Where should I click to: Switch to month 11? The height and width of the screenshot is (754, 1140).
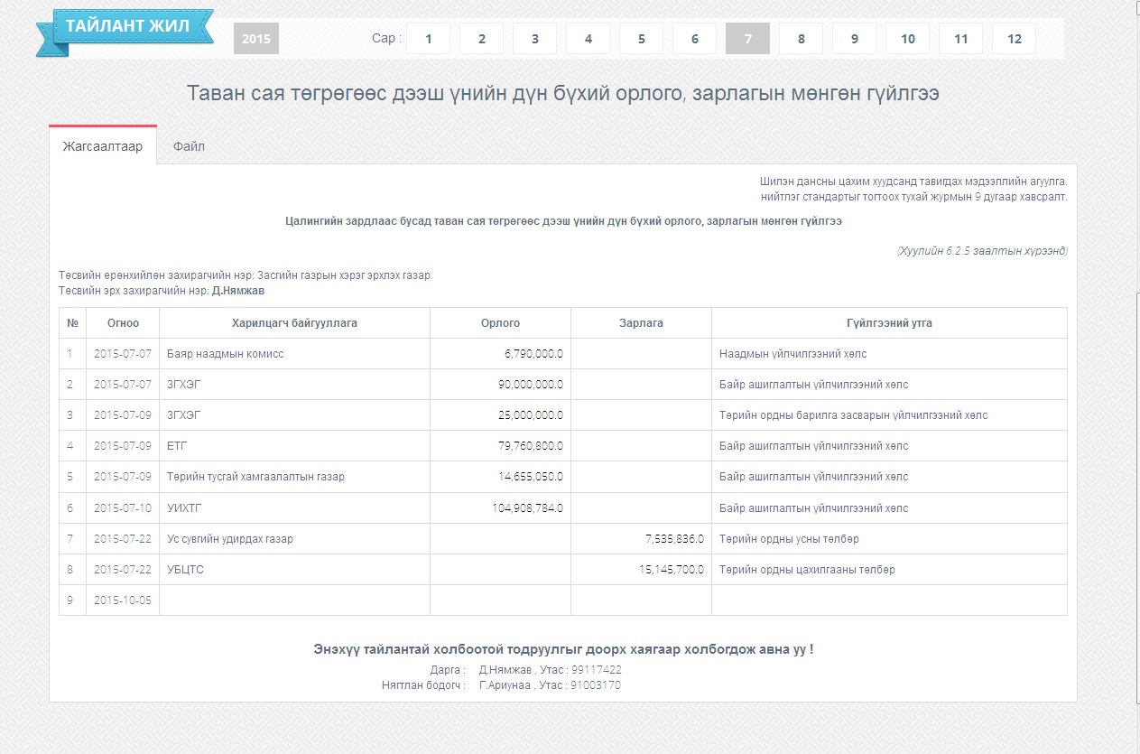point(960,39)
